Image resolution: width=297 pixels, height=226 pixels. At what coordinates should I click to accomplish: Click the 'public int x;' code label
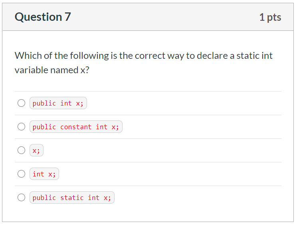(x=58, y=103)
